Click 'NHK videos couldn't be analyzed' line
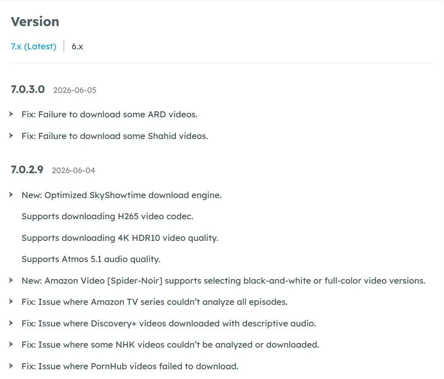This screenshot has height=379, width=444. click(x=170, y=344)
